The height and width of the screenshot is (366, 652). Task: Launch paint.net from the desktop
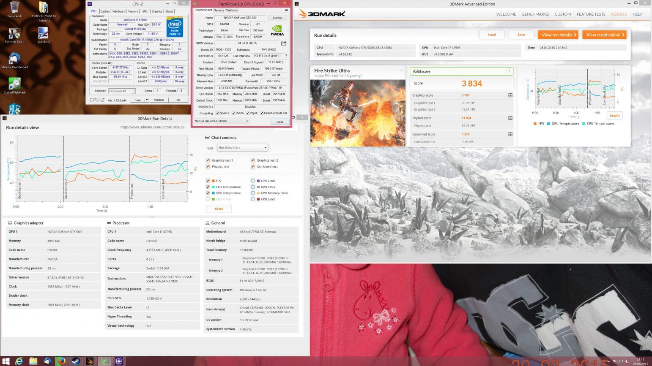[44, 35]
